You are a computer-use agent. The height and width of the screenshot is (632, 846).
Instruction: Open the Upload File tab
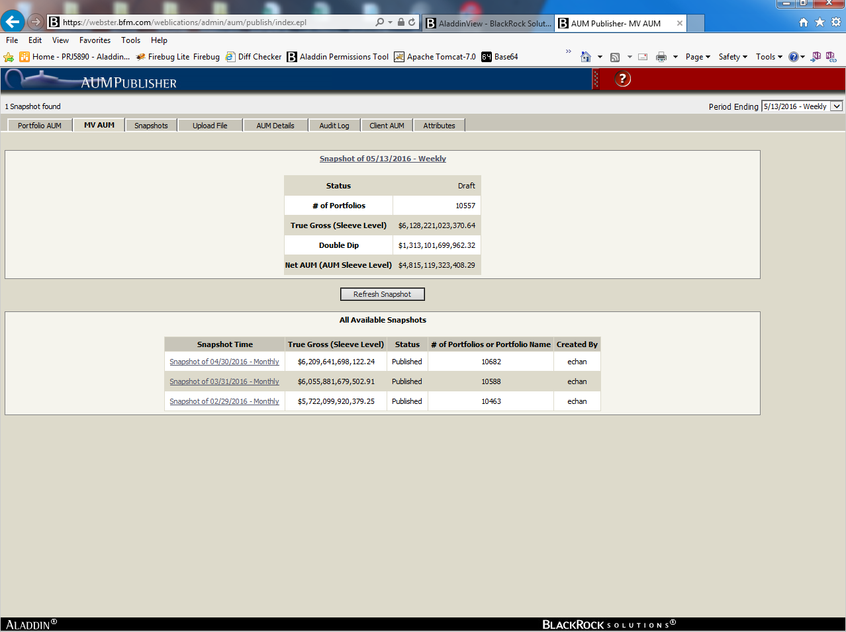[210, 126]
